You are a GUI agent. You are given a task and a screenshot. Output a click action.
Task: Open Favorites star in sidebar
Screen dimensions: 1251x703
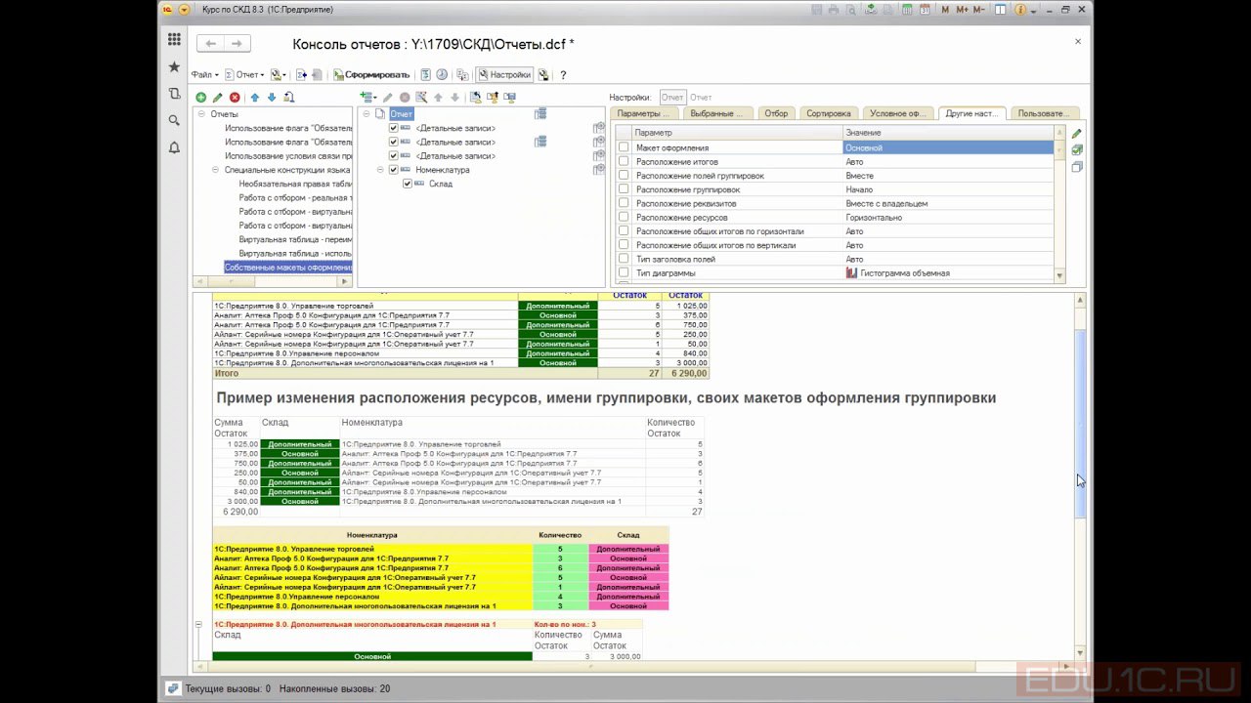174,66
